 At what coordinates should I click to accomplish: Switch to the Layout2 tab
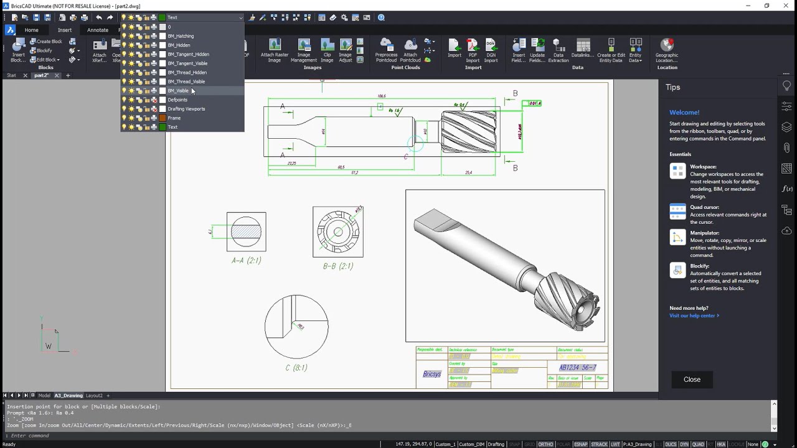[94, 395]
